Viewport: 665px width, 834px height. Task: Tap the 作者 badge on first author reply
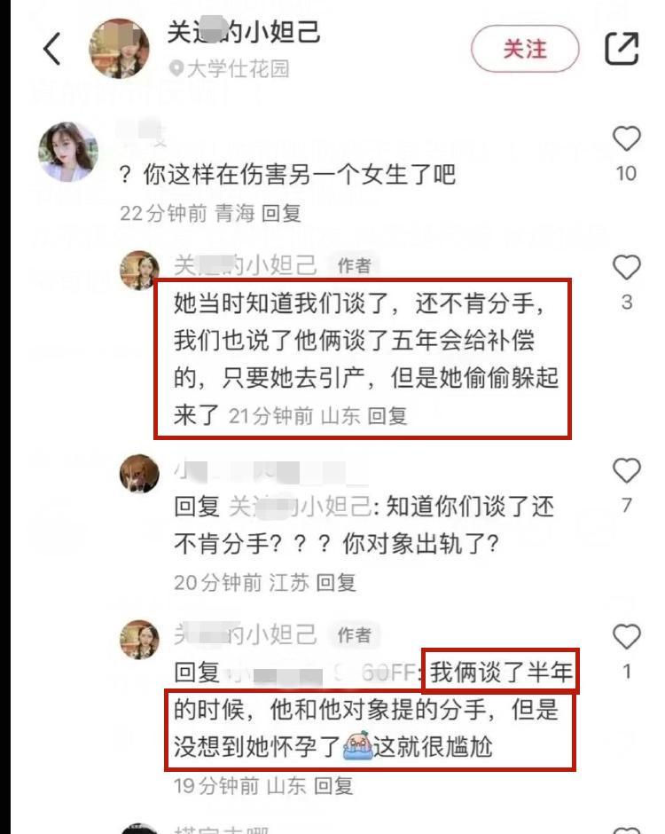pos(354,265)
